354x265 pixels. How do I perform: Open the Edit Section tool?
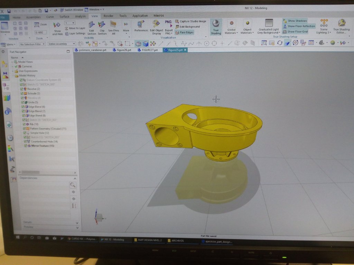pyautogui.click(x=91, y=28)
